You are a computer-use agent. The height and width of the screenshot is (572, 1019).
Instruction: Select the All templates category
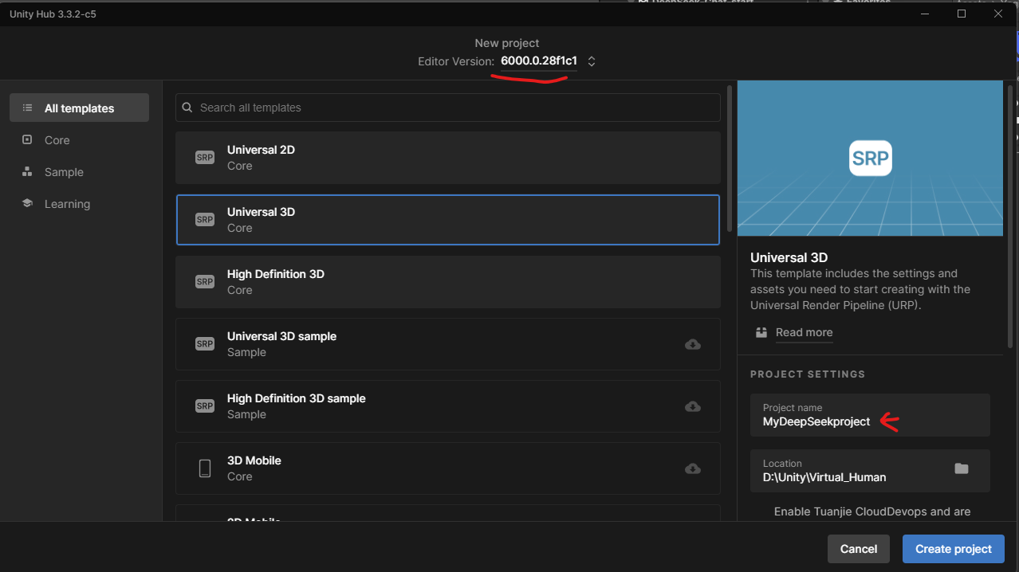(79, 108)
